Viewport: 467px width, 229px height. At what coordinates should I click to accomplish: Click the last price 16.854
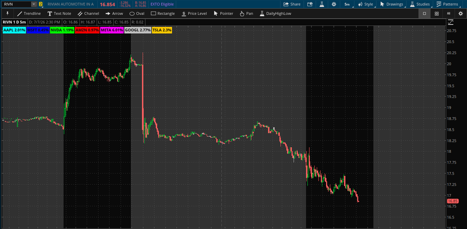[x=107, y=4]
